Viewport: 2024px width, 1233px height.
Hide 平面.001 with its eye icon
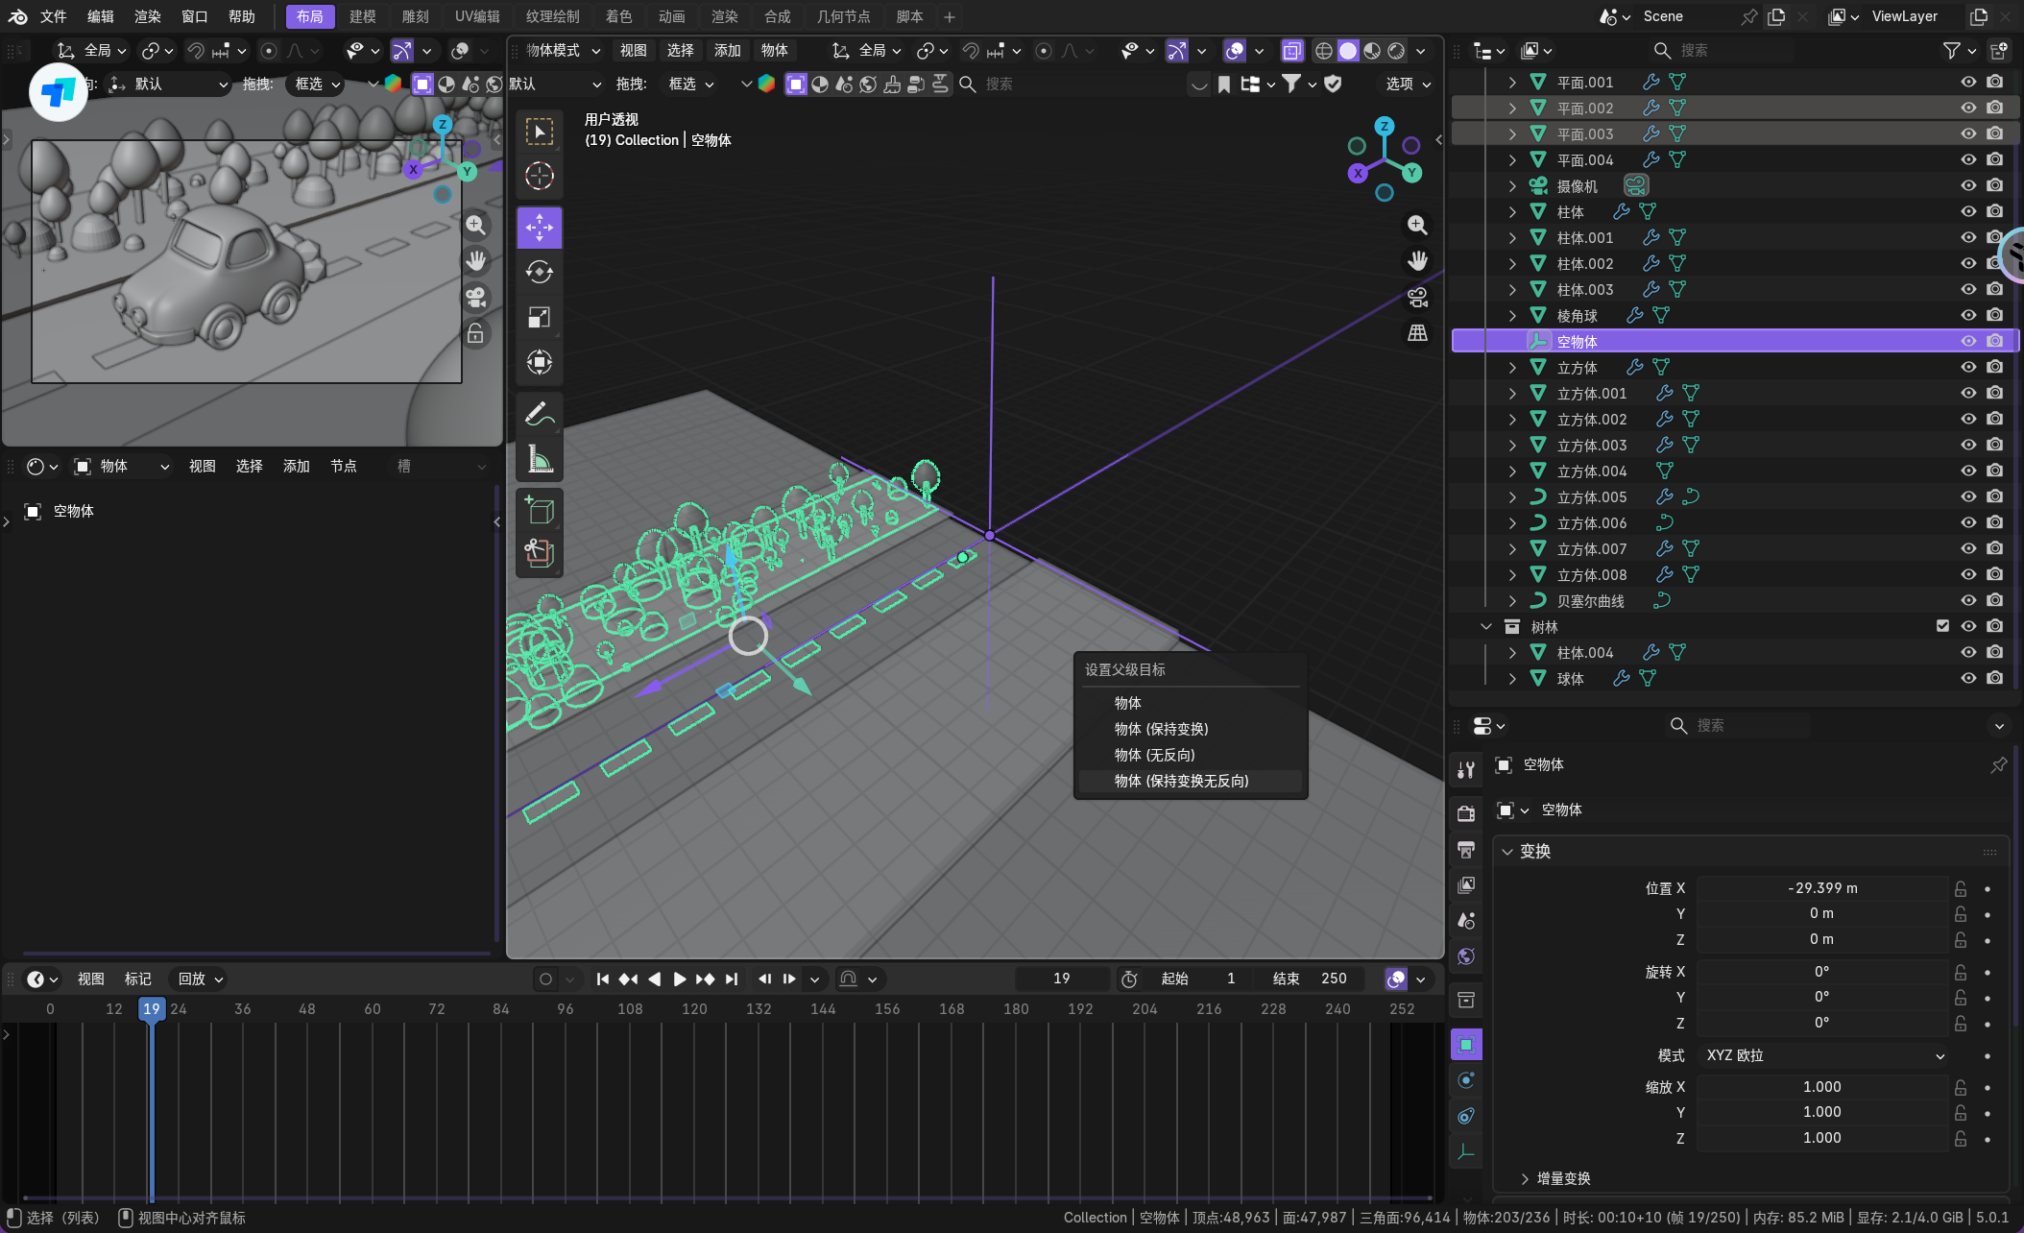(1968, 83)
